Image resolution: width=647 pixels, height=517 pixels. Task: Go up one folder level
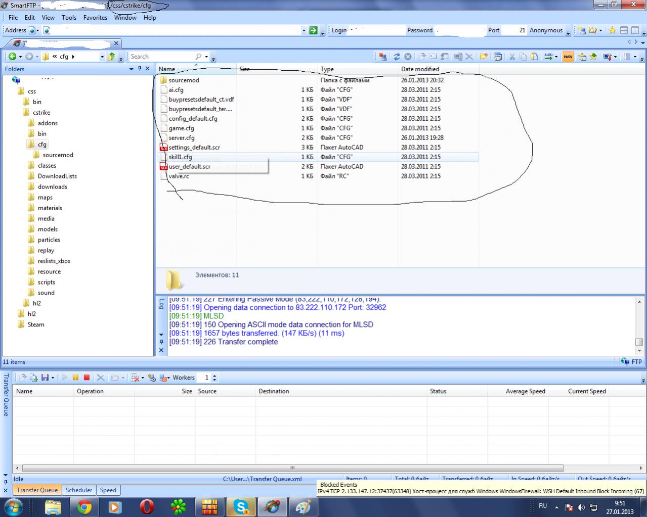coord(111,57)
